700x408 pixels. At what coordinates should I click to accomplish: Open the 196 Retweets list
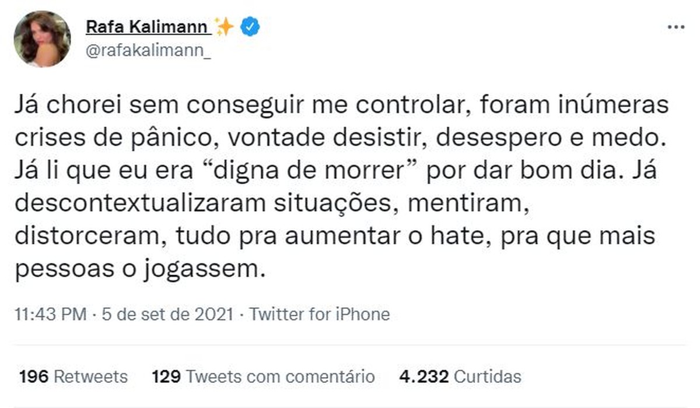[x=72, y=377]
